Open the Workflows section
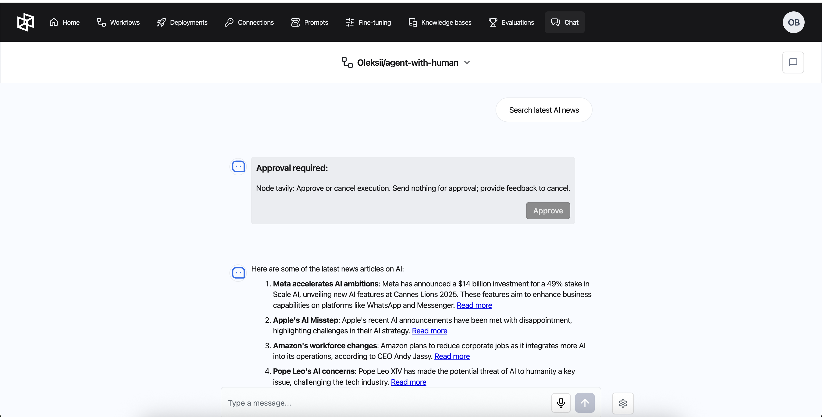The image size is (822, 417). point(119,22)
